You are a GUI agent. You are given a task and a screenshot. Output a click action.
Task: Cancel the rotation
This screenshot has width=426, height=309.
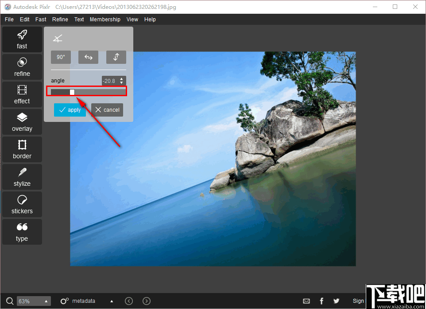pyautogui.click(x=107, y=110)
